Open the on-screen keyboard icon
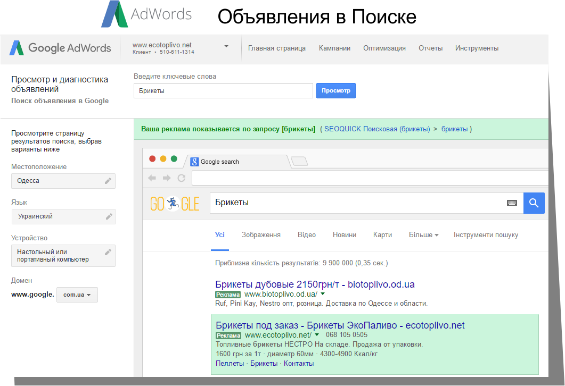This screenshot has width=565, height=386. point(512,203)
